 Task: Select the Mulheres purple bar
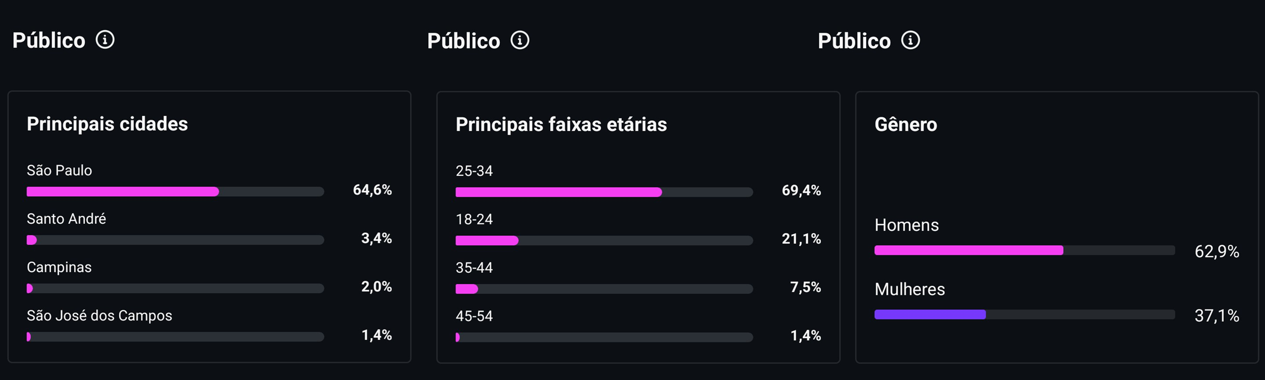click(x=930, y=315)
